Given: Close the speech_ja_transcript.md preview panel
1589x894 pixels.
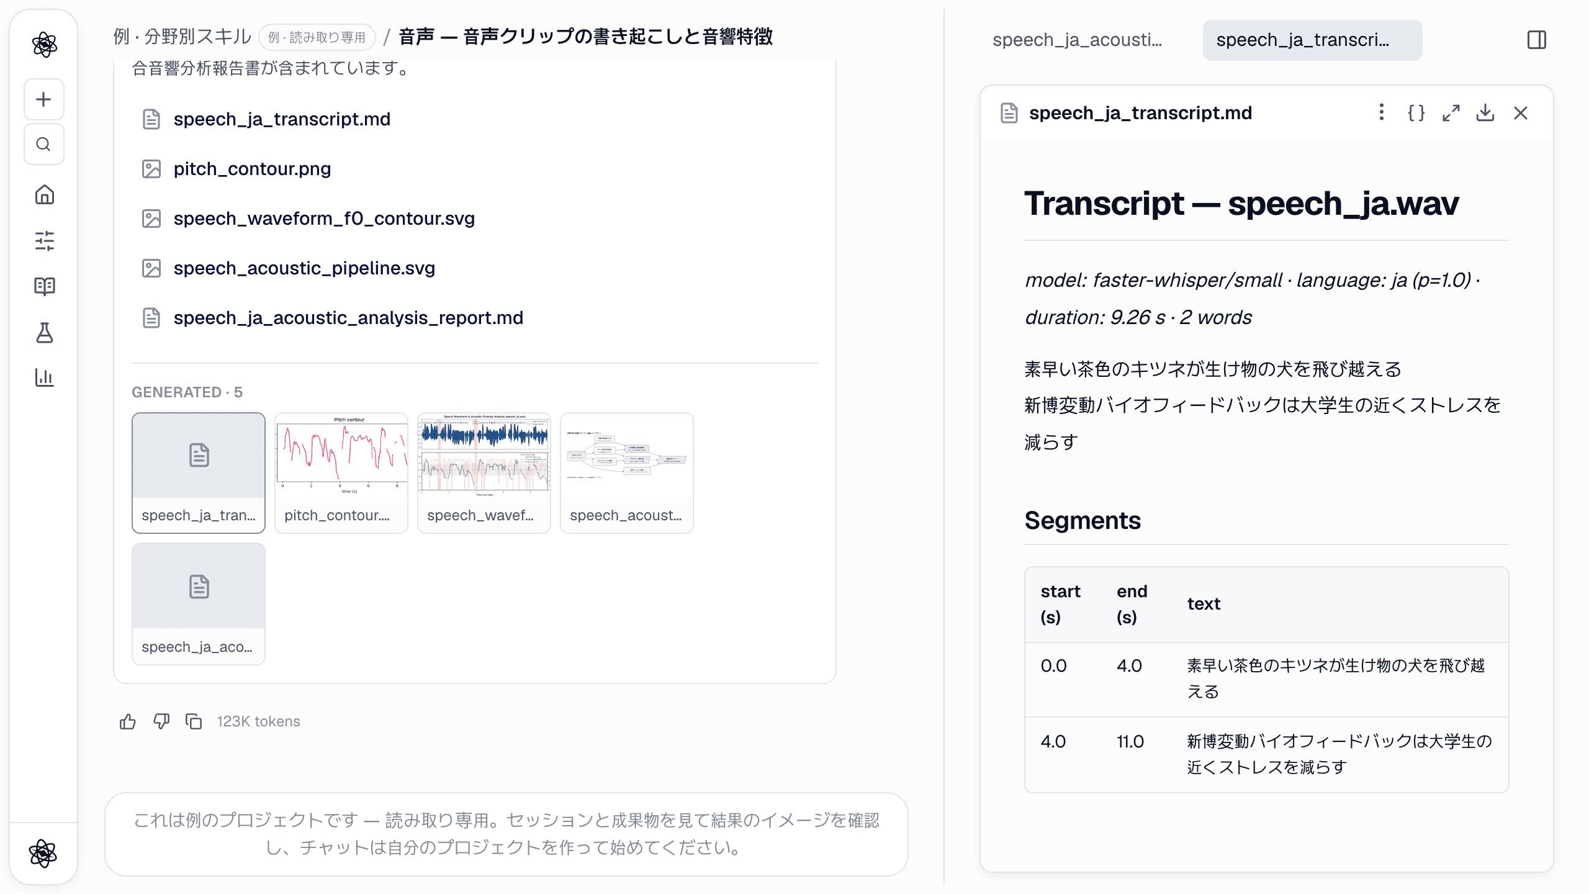Looking at the screenshot, I should click(x=1521, y=112).
